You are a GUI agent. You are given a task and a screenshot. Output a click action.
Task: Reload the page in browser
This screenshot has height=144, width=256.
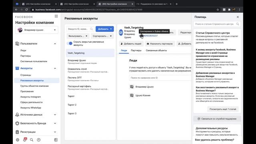(27, 10)
